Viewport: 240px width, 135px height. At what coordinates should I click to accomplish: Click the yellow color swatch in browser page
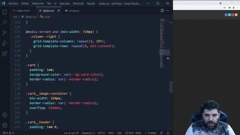(x=236, y=15)
